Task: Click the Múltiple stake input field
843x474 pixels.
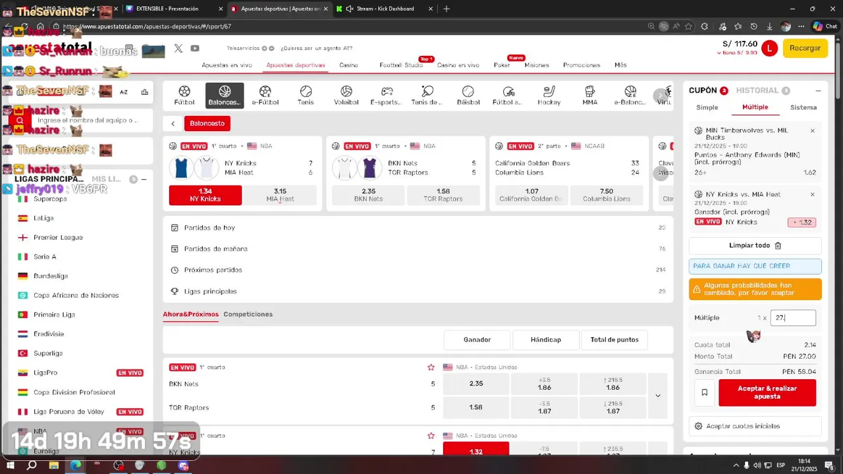Action: coord(793,318)
